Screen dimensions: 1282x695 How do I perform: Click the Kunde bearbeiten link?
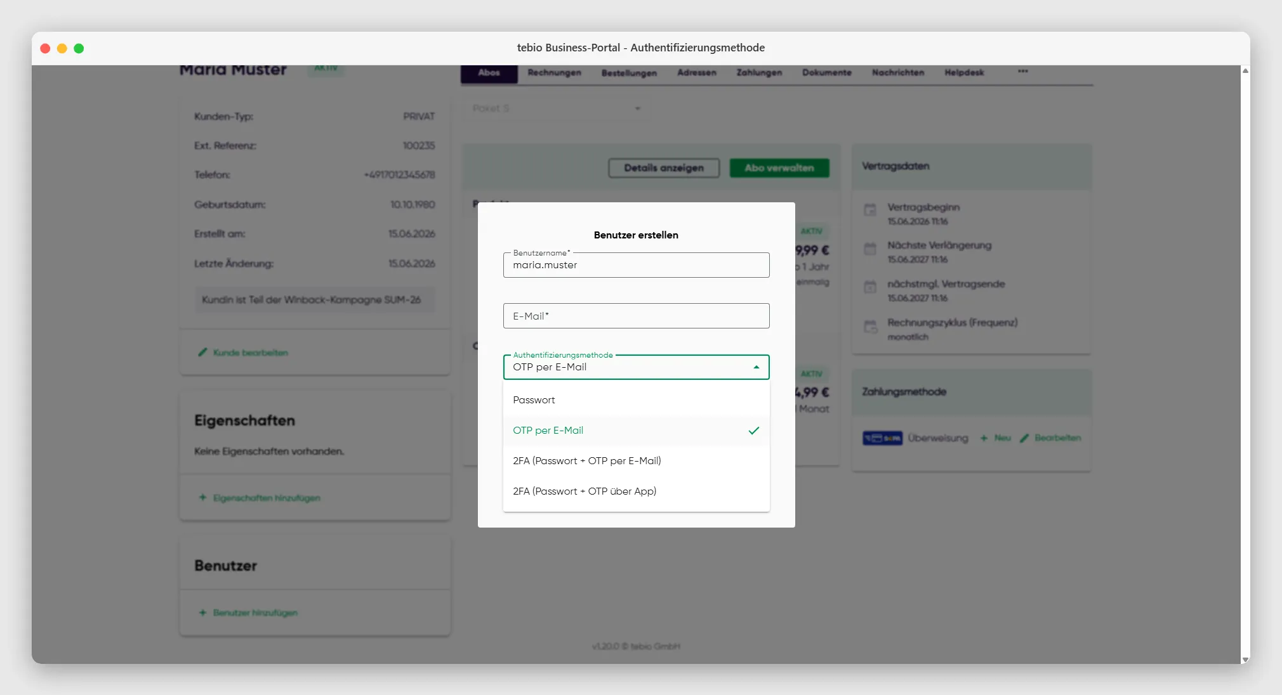(x=250, y=353)
